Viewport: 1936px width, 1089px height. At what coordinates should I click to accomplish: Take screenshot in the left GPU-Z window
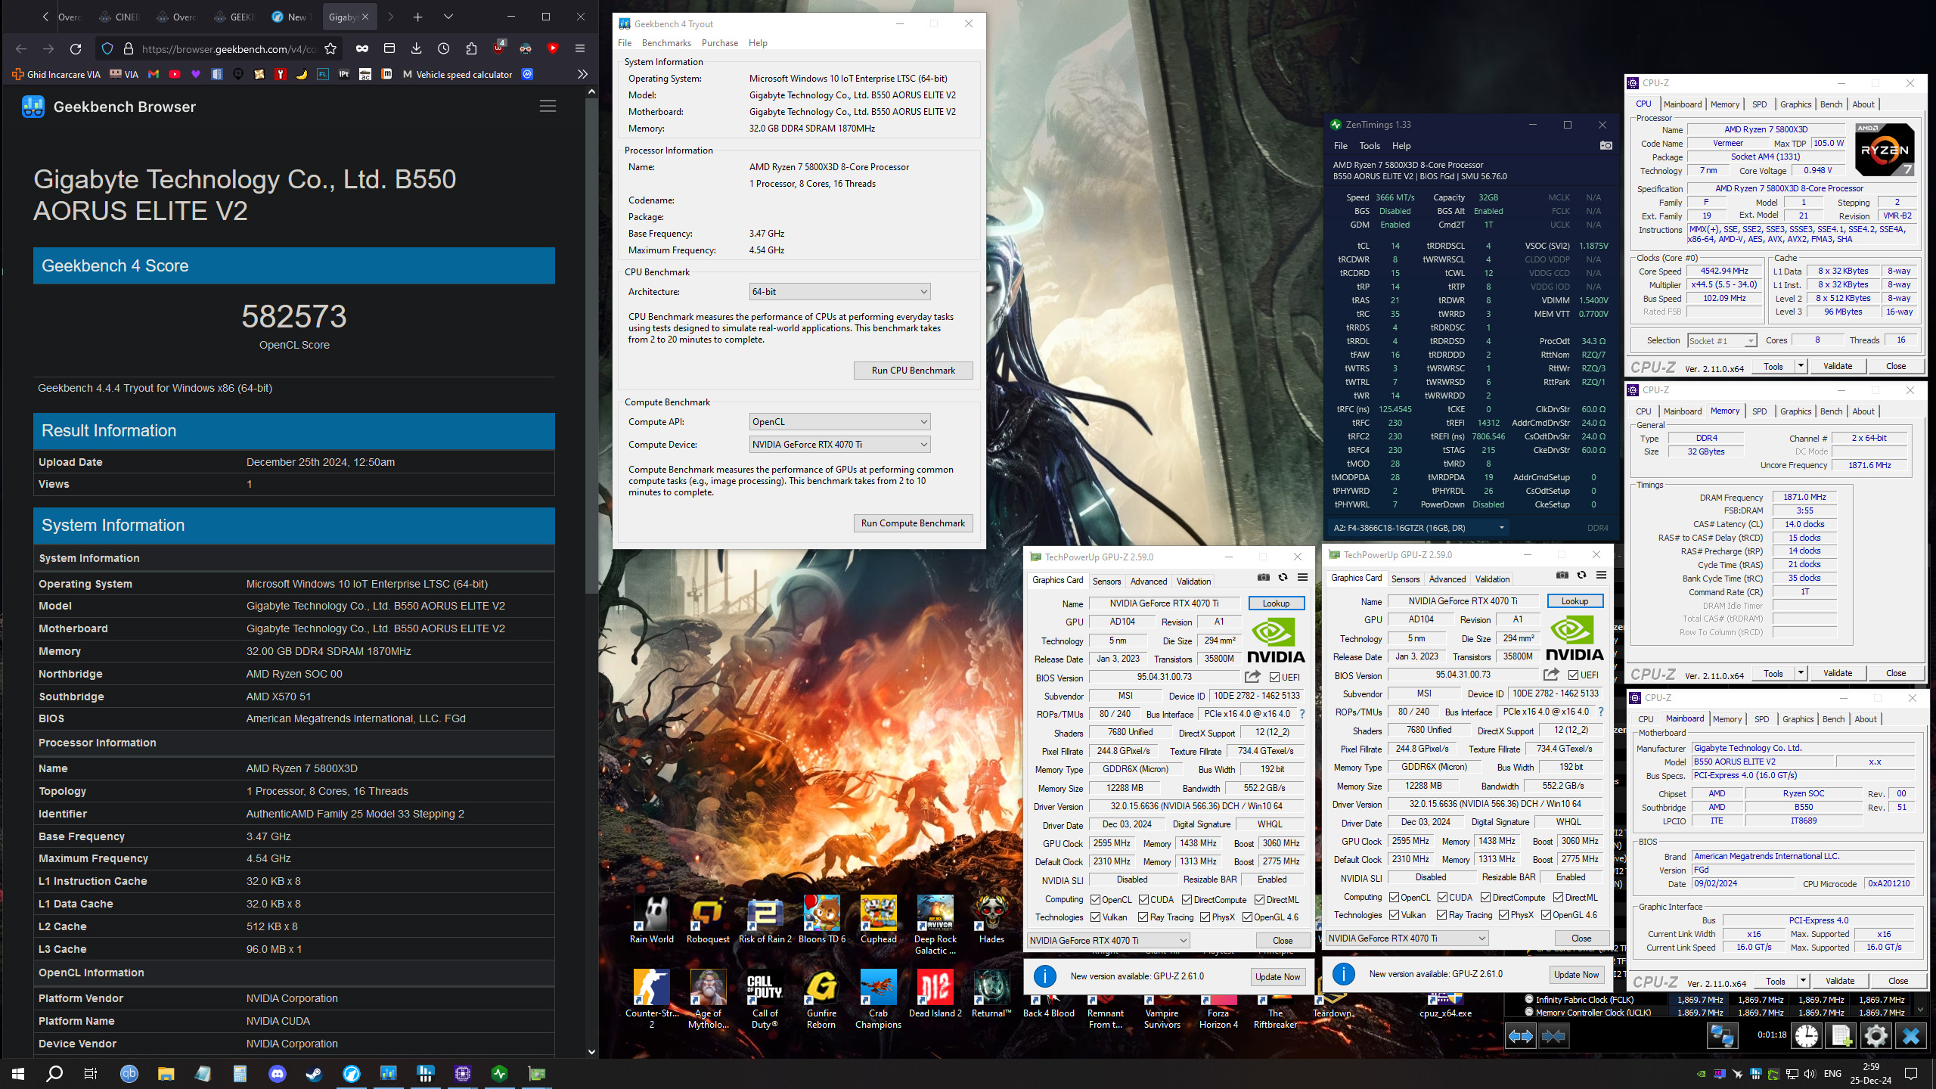[x=1264, y=578]
